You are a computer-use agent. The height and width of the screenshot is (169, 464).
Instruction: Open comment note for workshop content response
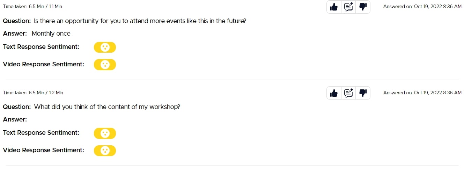coord(348,93)
